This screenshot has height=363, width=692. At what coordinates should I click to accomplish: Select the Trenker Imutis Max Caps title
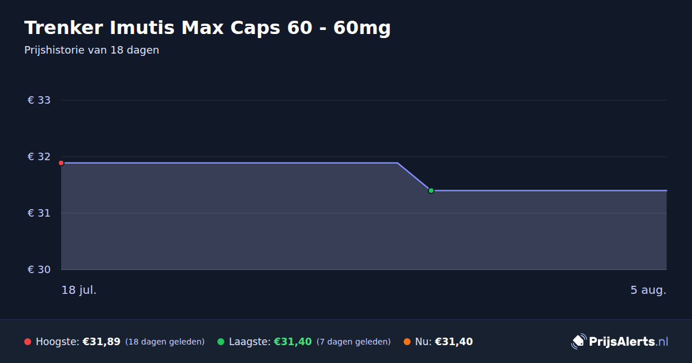point(208,28)
